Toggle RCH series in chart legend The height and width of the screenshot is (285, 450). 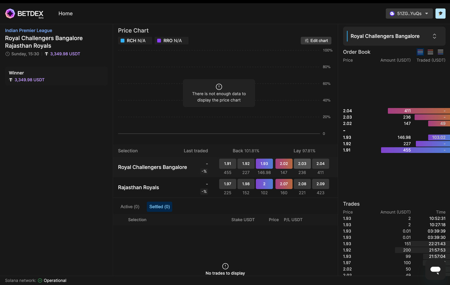pos(135,41)
